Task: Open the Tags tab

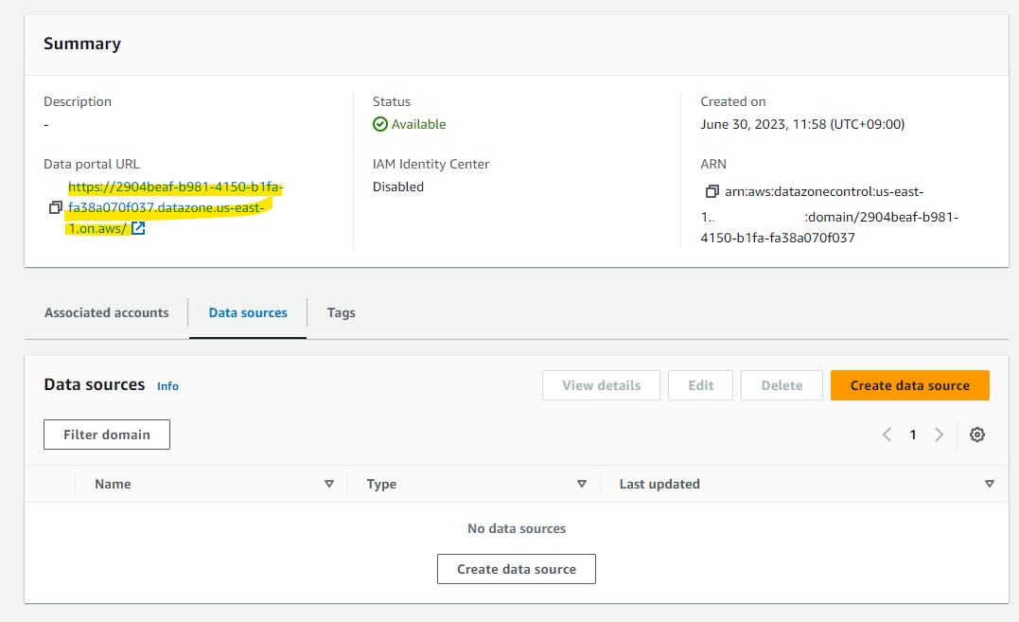Action: [342, 312]
